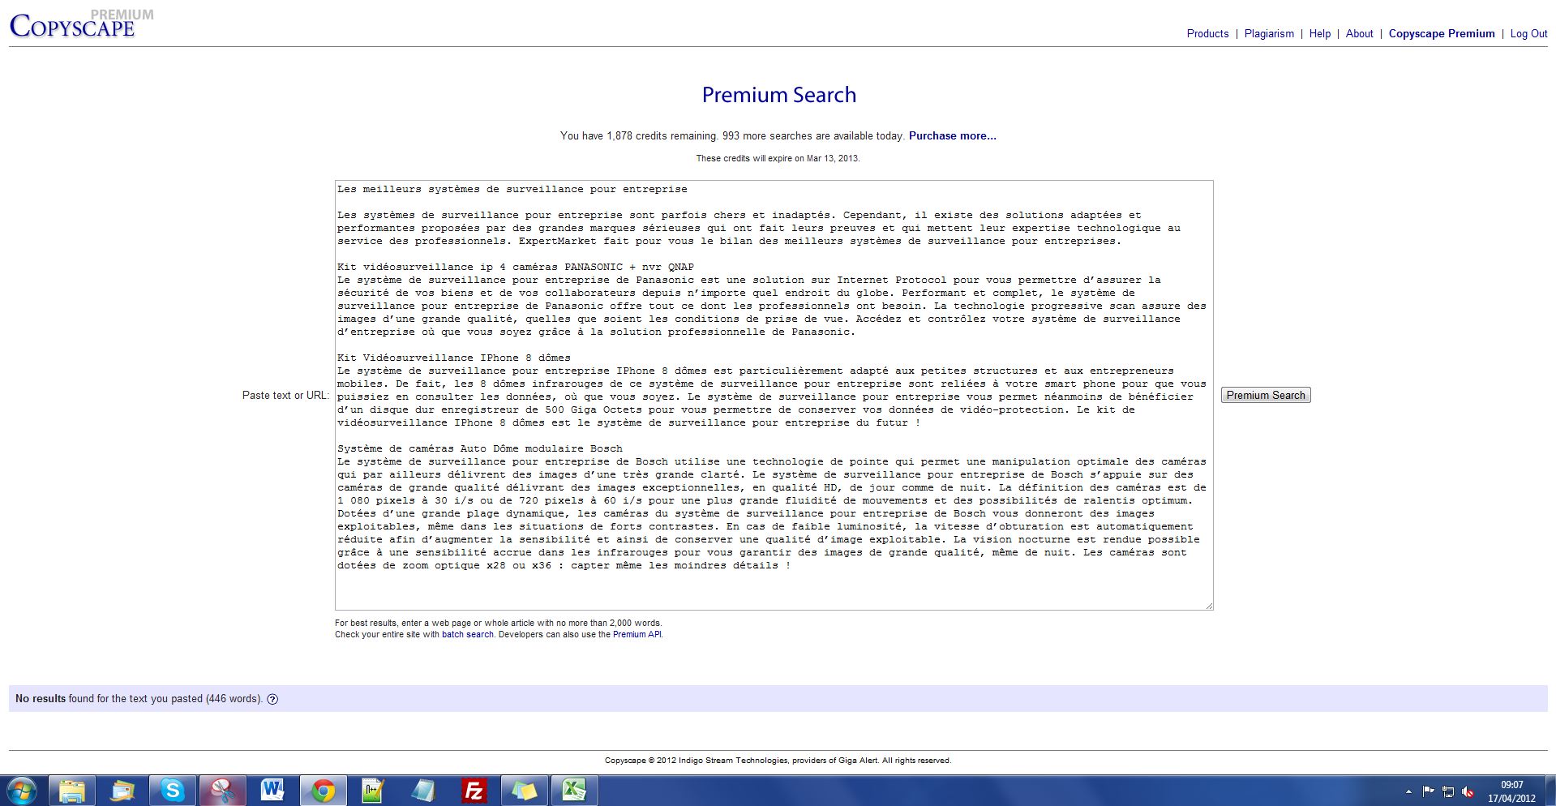Click inside the paste text area
This screenshot has height=806, width=1556.
coord(774,584)
